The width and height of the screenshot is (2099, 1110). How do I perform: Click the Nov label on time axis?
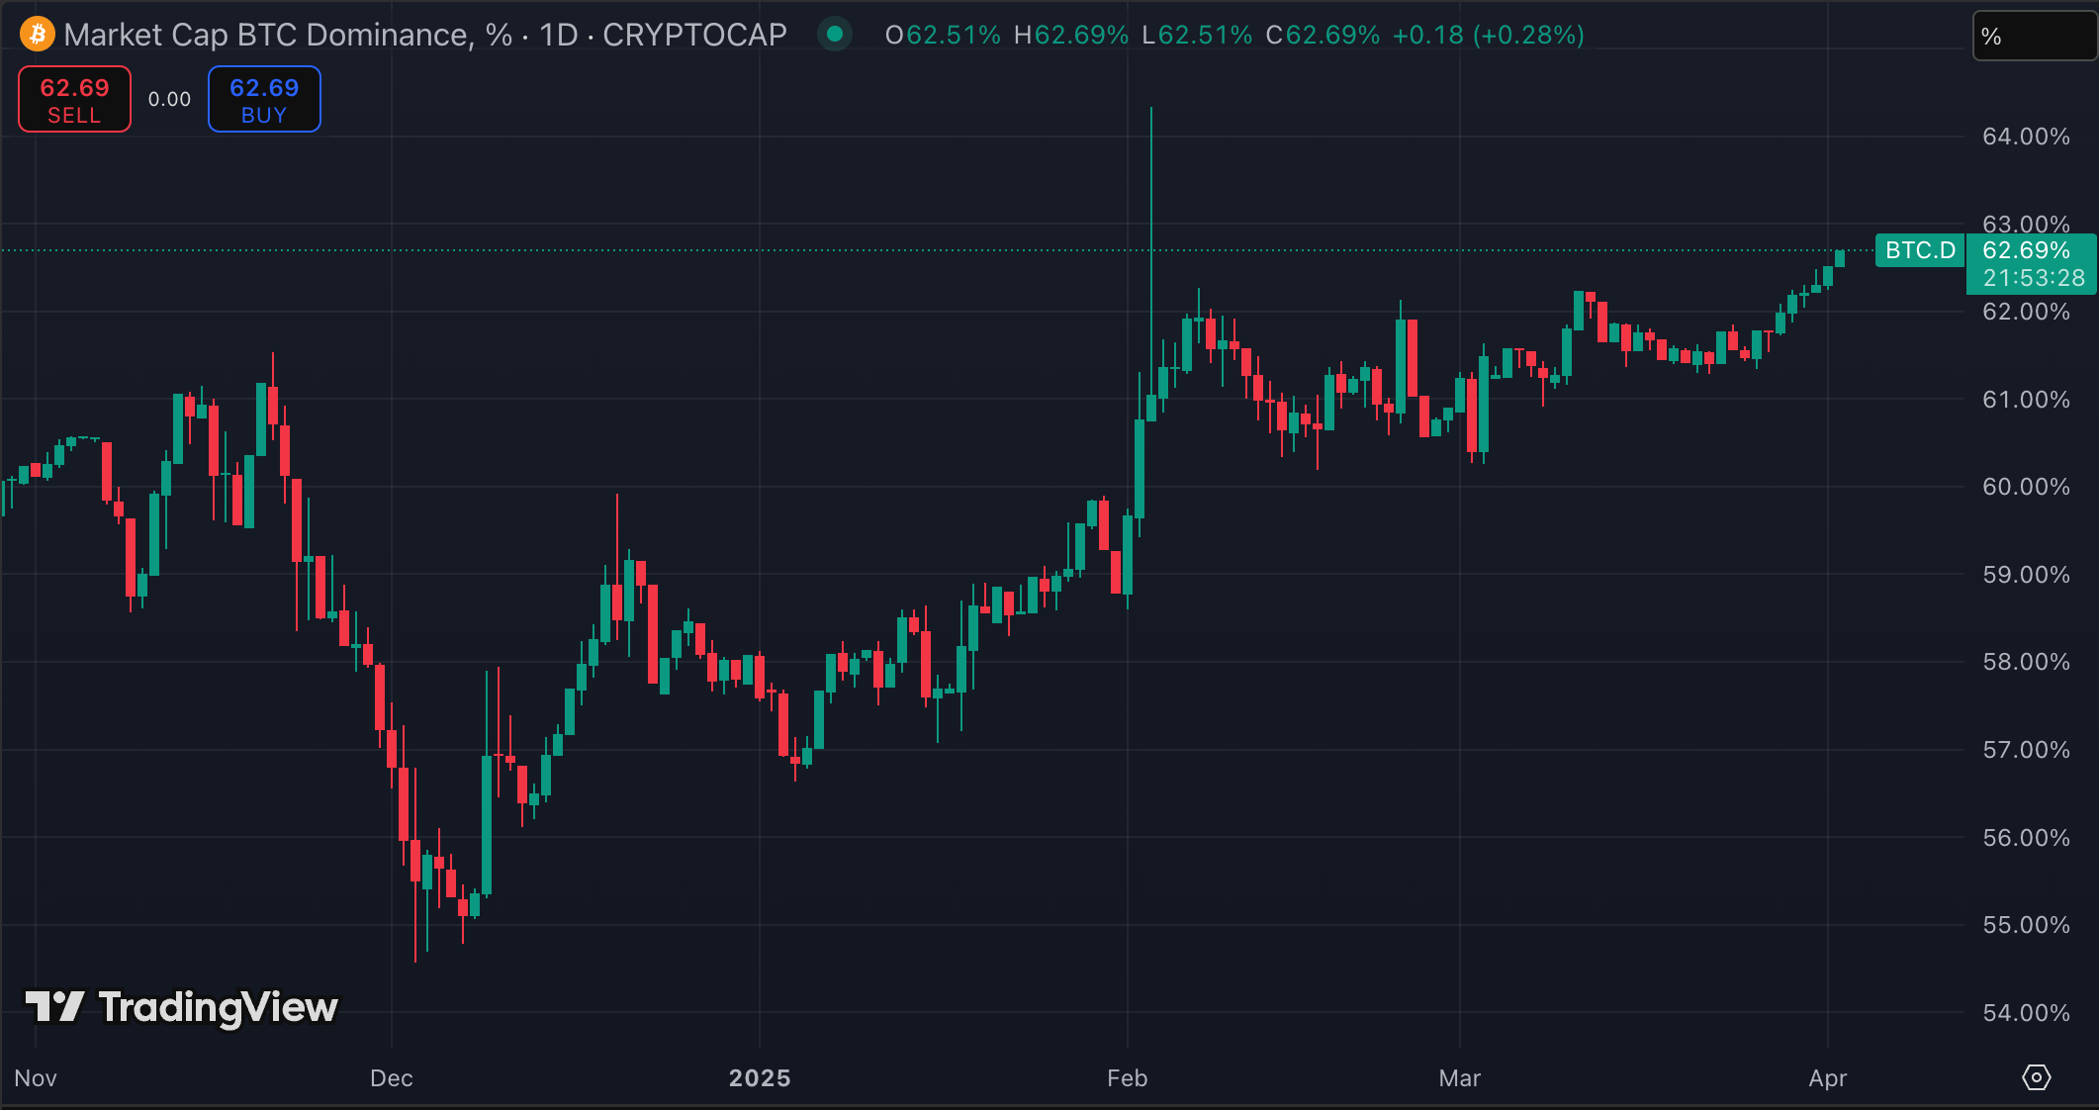pyautogui.click(x=36, y=1078)
